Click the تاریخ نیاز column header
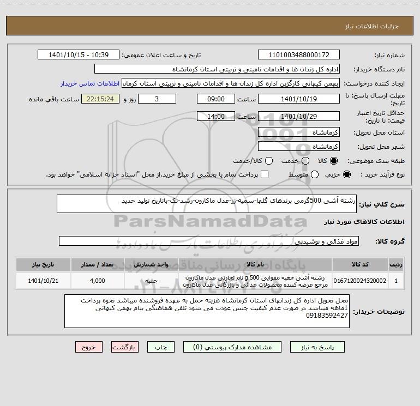Screen dimensions: 420x406 pos(43,264)
